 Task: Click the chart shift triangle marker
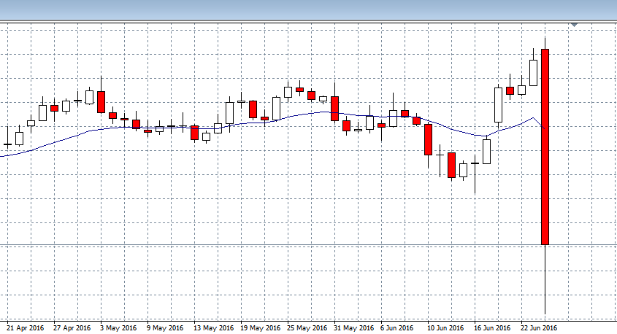pyautogui.click(x=574, y=26)
